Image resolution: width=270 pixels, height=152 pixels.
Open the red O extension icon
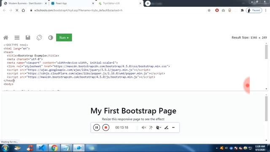click(217, 10)
